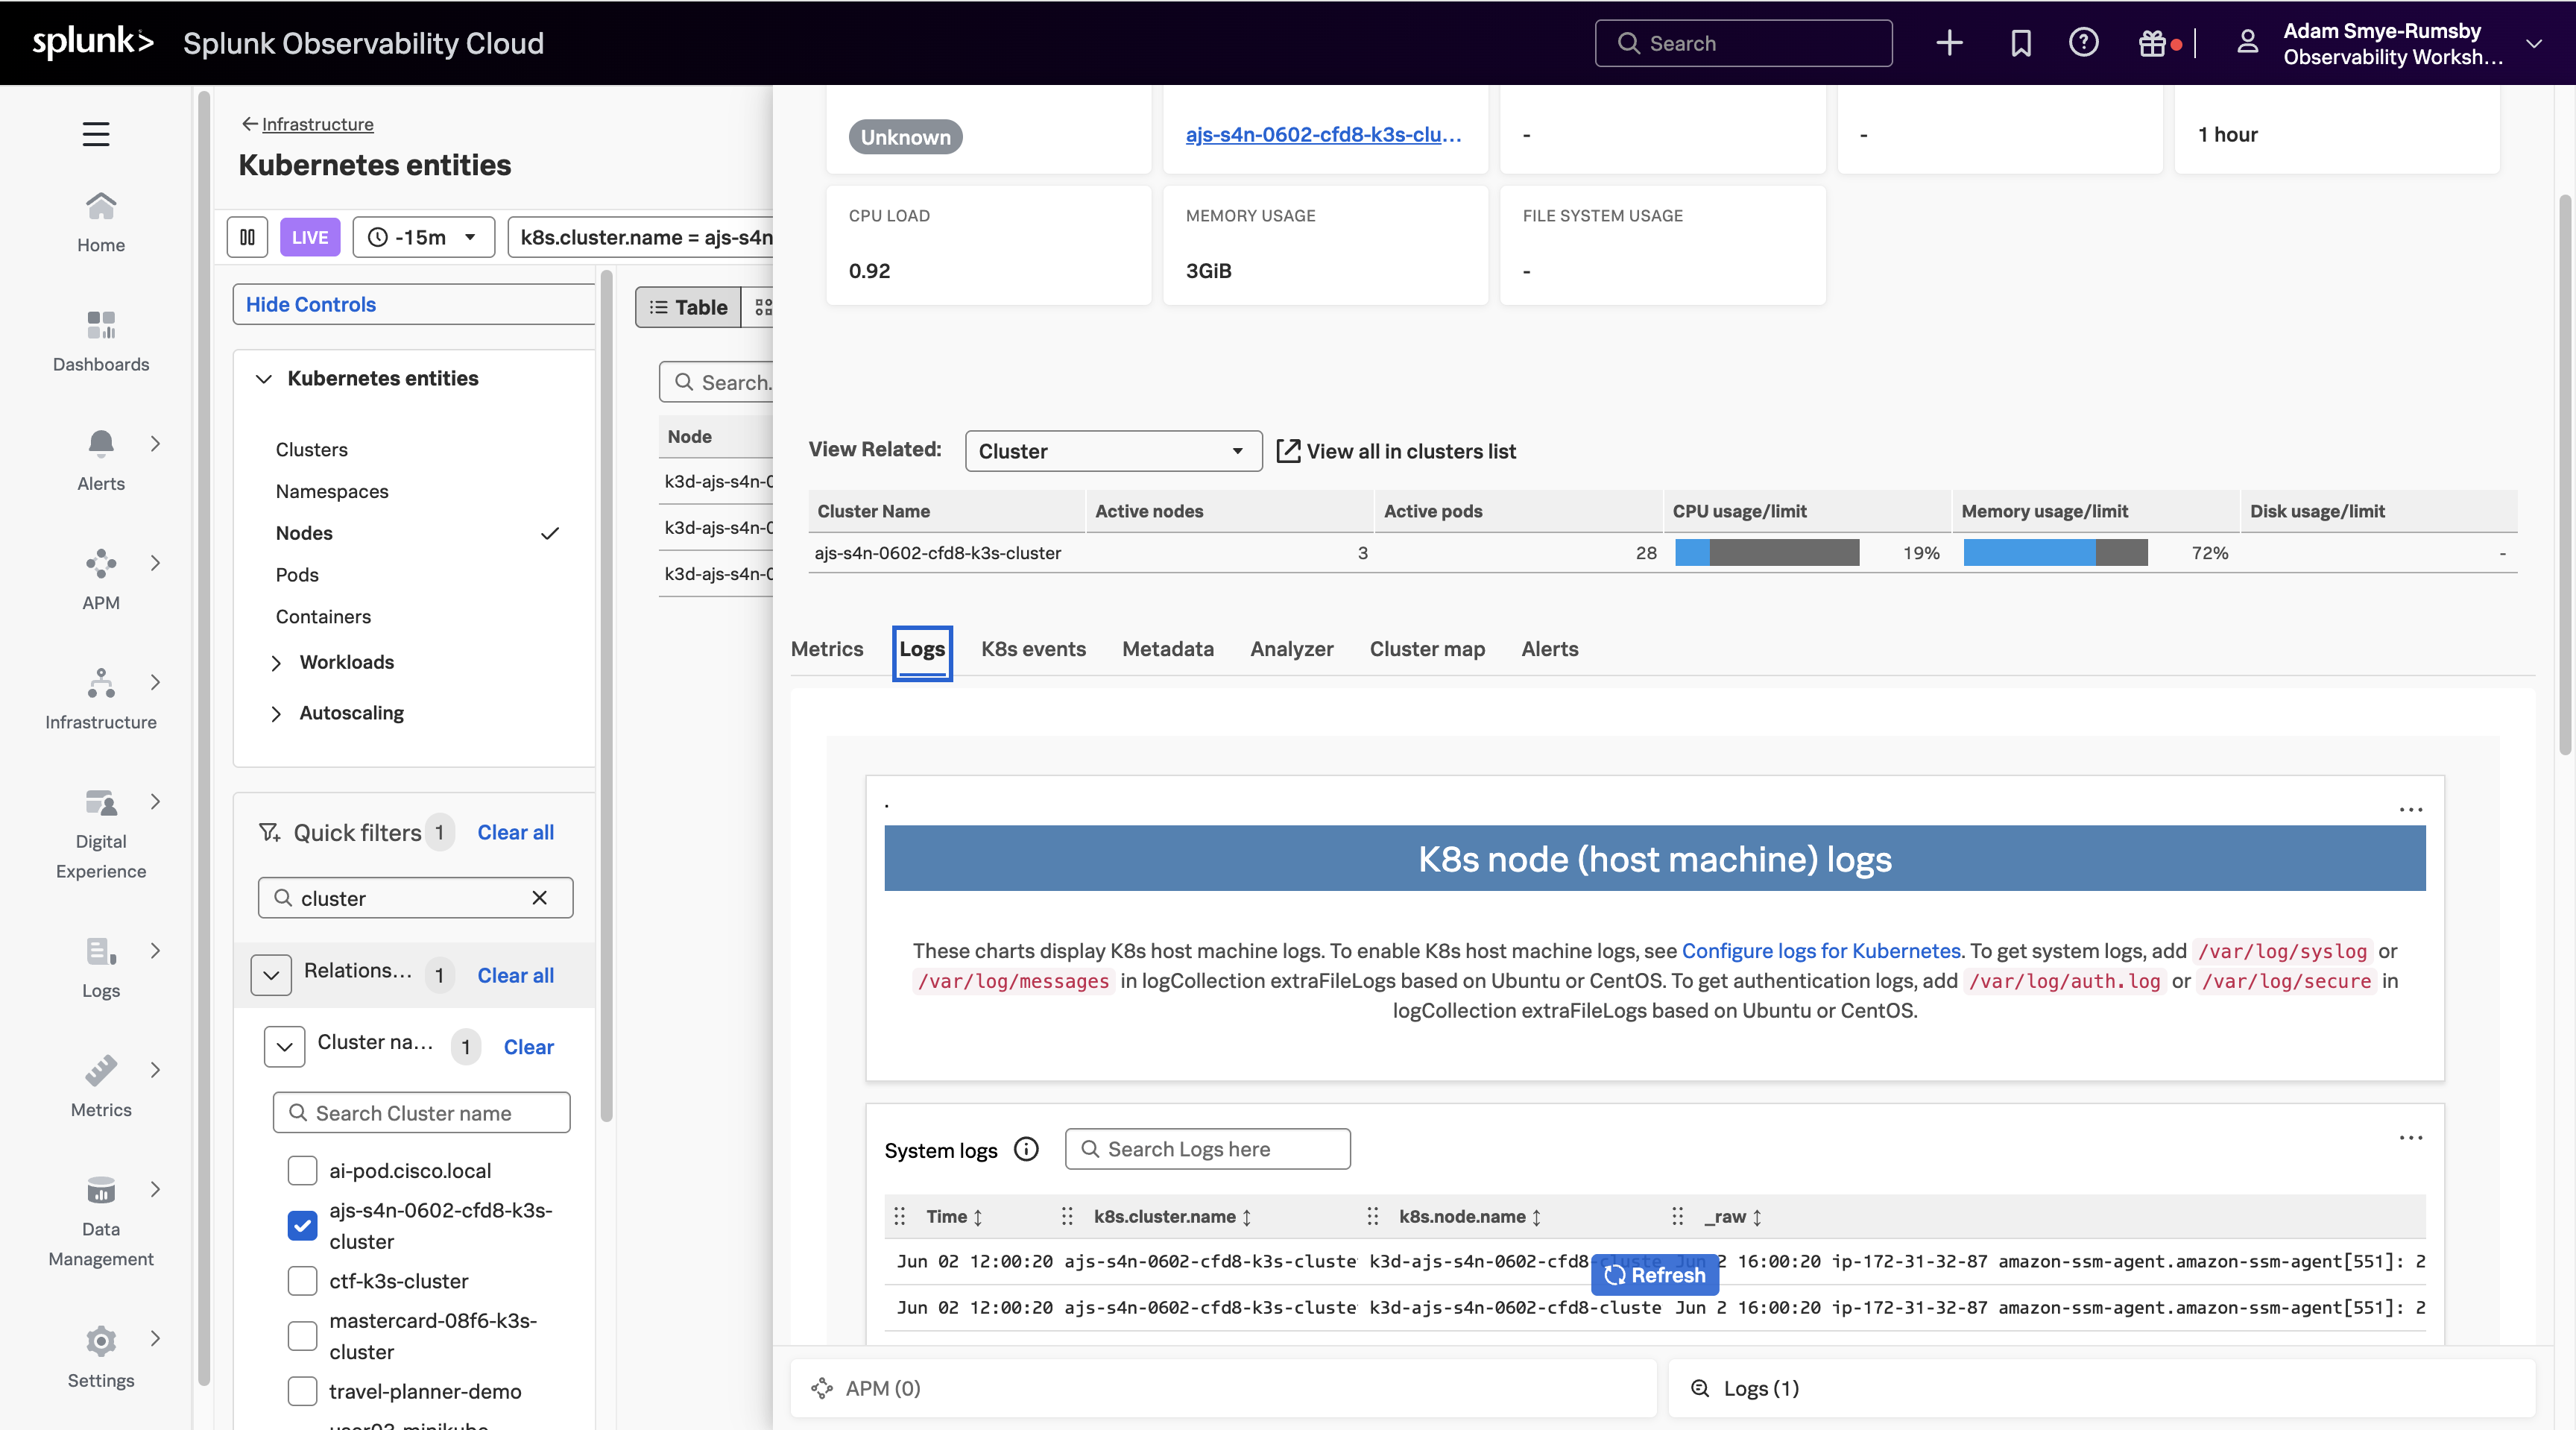Image resolution: width=2576 pixels, height=1430 pixels.
Task: Open View all in clusters list
Action: (1397, 451)
